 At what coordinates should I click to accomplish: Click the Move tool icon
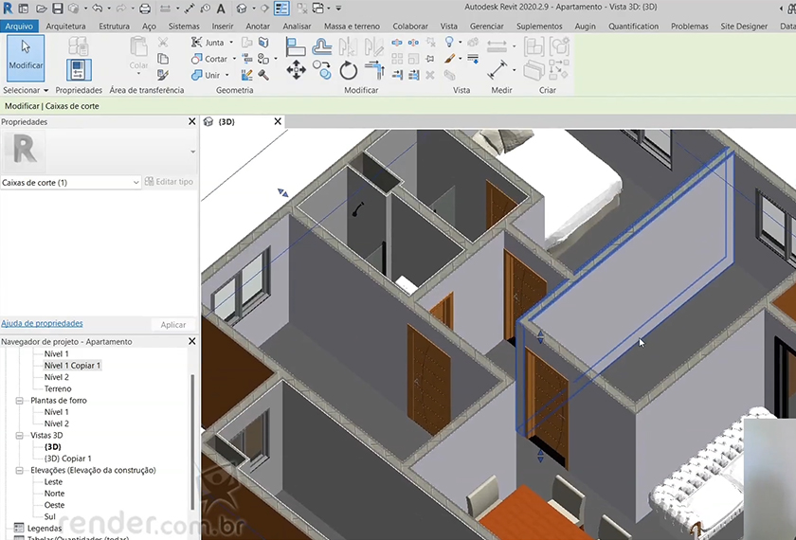pyautogui.click(x=296, y=69)
